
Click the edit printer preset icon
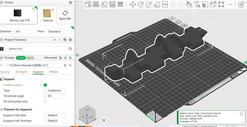(33, 9)
